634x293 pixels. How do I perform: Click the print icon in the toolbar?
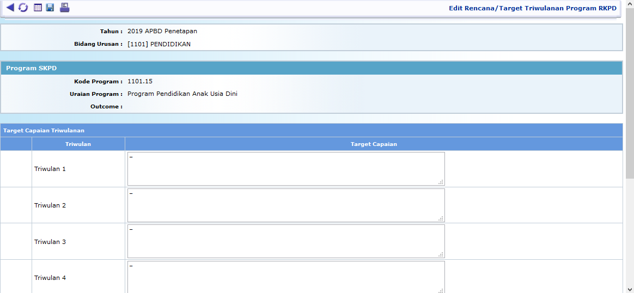pyautogui.click(x=65, y=8)
